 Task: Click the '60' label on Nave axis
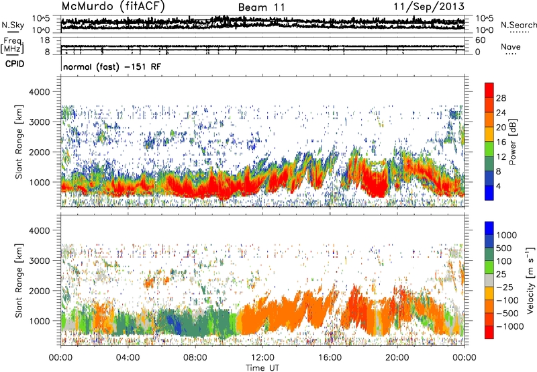pos(480,40)
